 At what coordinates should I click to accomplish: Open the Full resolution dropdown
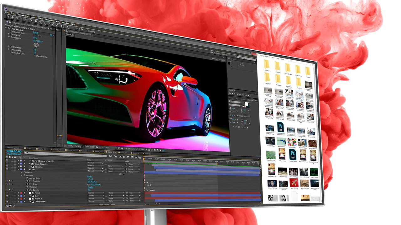111,148
